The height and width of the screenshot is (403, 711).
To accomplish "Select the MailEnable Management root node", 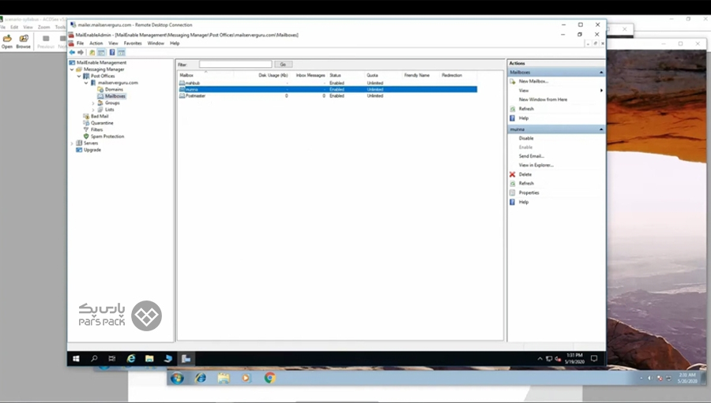I will pyautogui.click(x=102, y=62).
